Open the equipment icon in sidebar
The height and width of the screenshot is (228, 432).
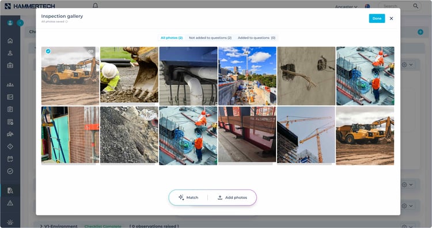(x=10, y=134)
